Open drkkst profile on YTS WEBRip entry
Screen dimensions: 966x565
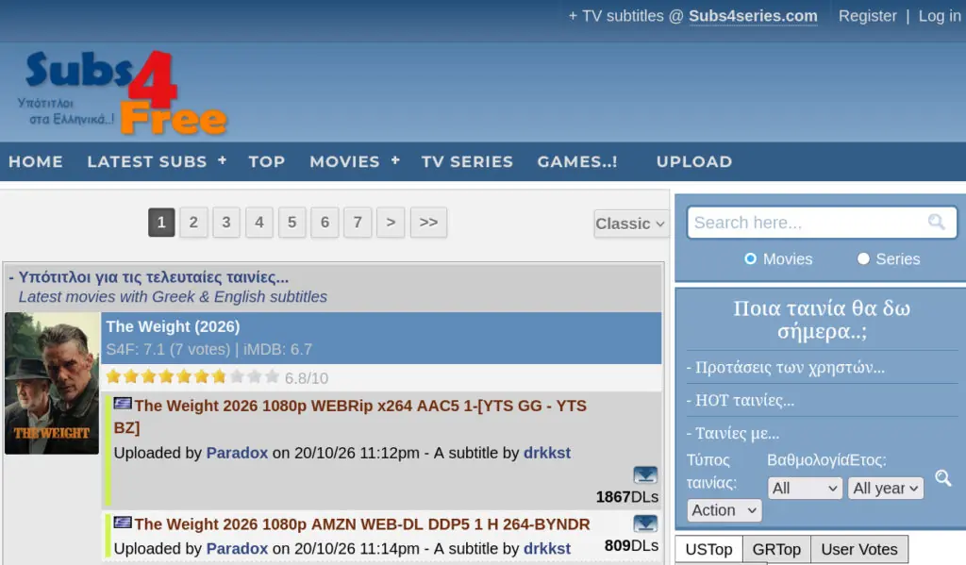pos(547,453)
